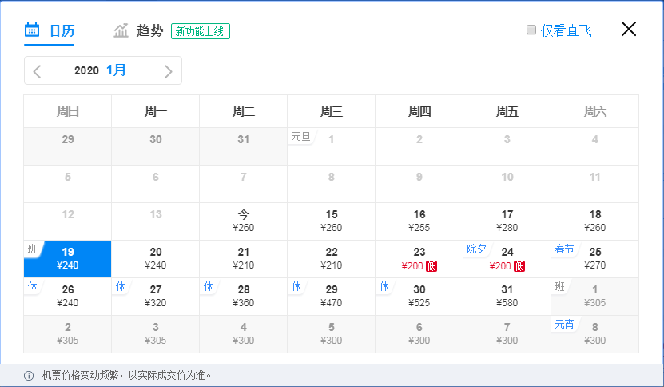Select January 19 priced at ¥240
The height and width of the screenshot is (387, 664).
68,259
